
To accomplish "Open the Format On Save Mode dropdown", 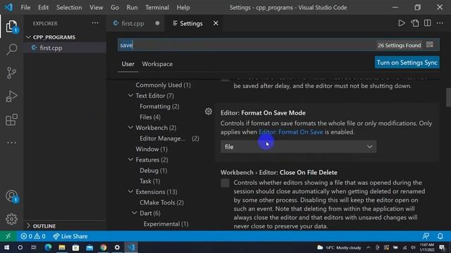I will [298, 147].
